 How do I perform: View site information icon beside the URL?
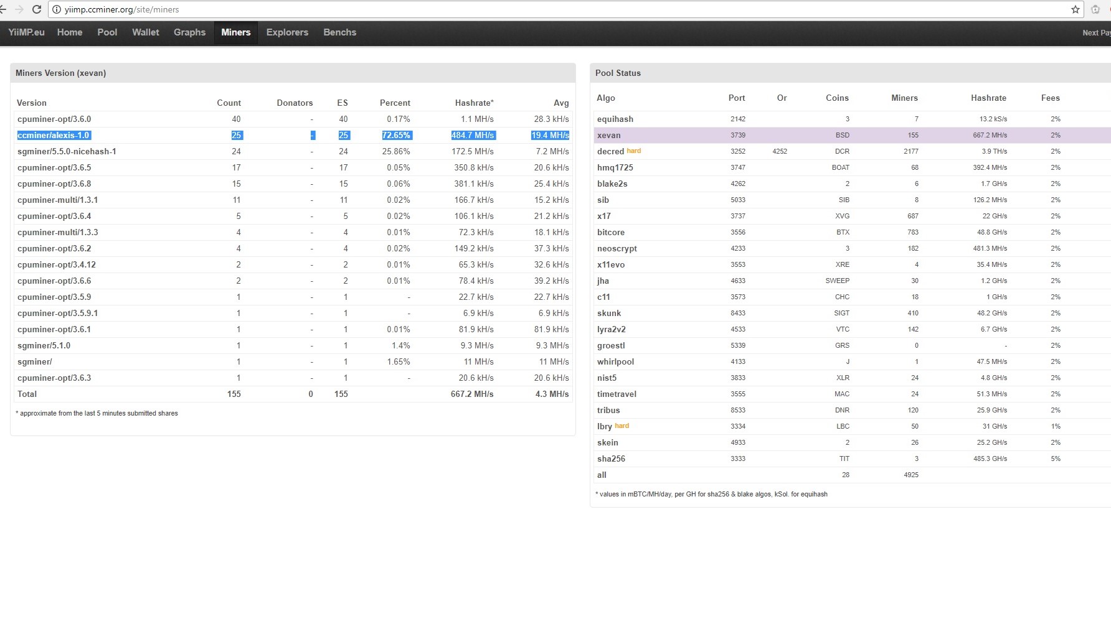click(x=57, y=9)
